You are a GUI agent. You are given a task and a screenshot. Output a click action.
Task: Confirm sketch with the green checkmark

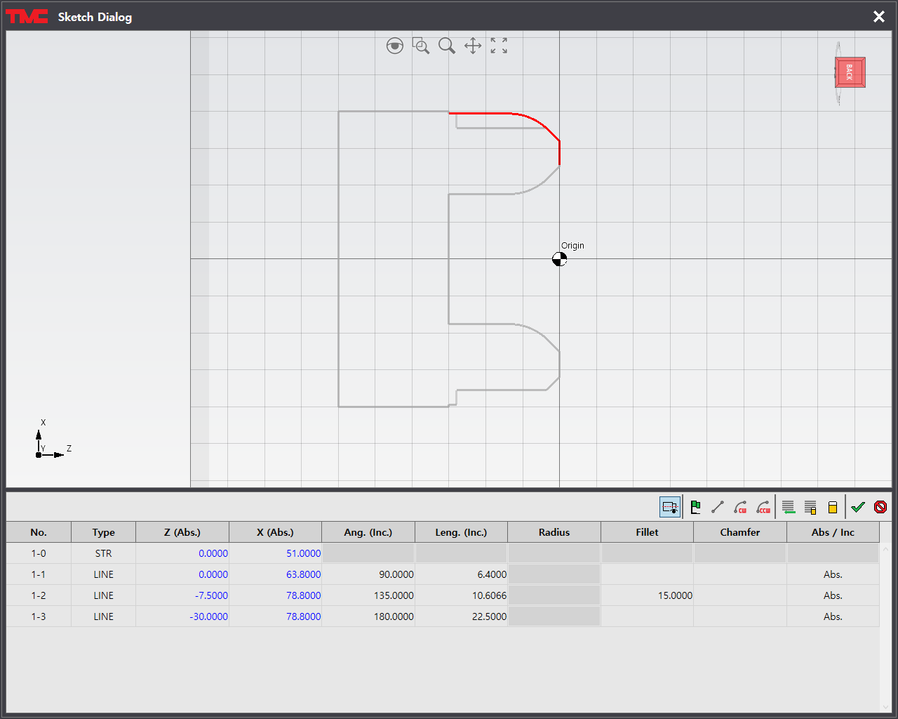coord(858,507)
